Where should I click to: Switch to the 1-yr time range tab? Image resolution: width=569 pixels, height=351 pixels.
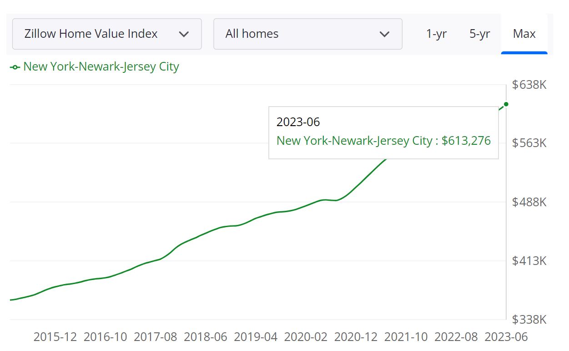tap(436, 34)
